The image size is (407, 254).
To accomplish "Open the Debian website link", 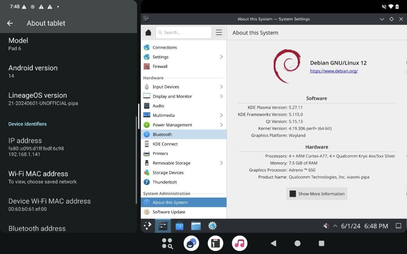I will [x=334, y=71].
